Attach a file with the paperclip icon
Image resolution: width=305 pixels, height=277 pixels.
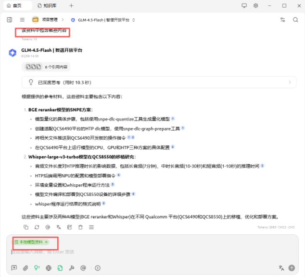[25, 268]
